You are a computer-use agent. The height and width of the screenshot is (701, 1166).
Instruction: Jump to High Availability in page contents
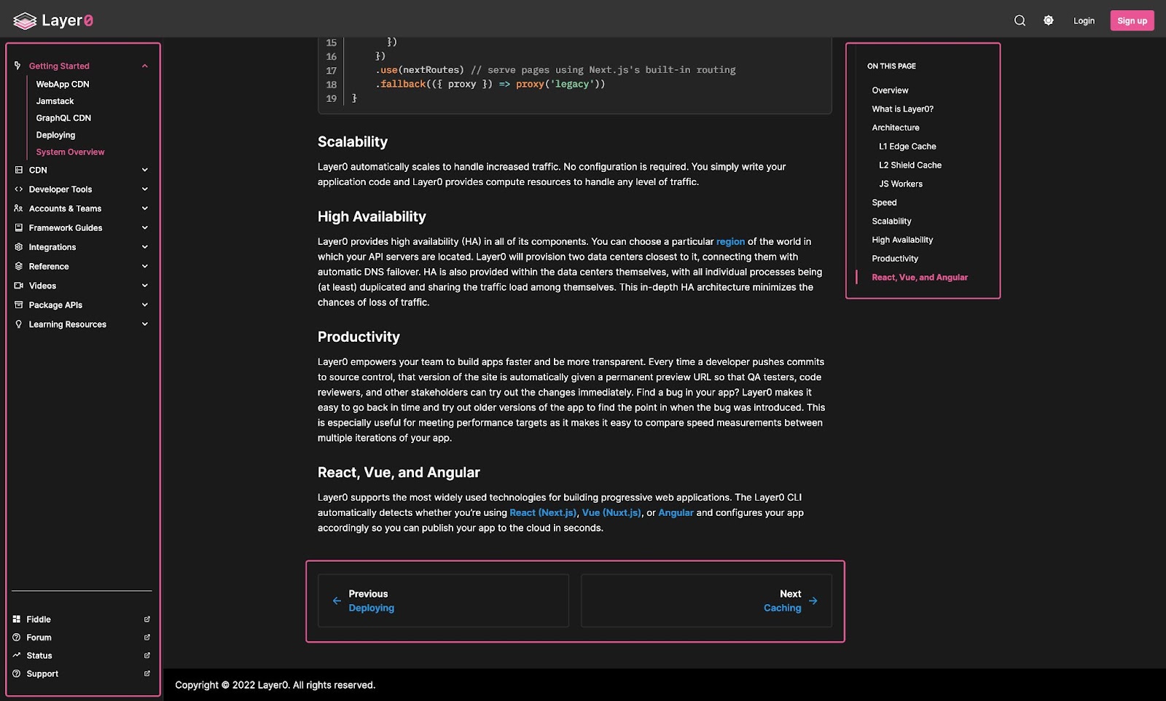pos(902,240)
